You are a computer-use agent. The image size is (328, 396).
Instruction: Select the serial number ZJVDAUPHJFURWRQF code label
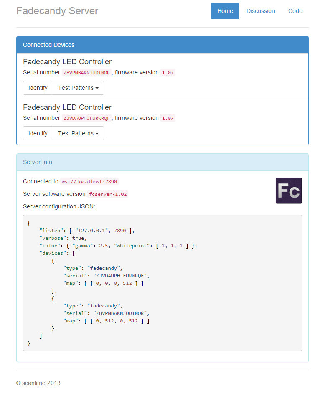86,118
